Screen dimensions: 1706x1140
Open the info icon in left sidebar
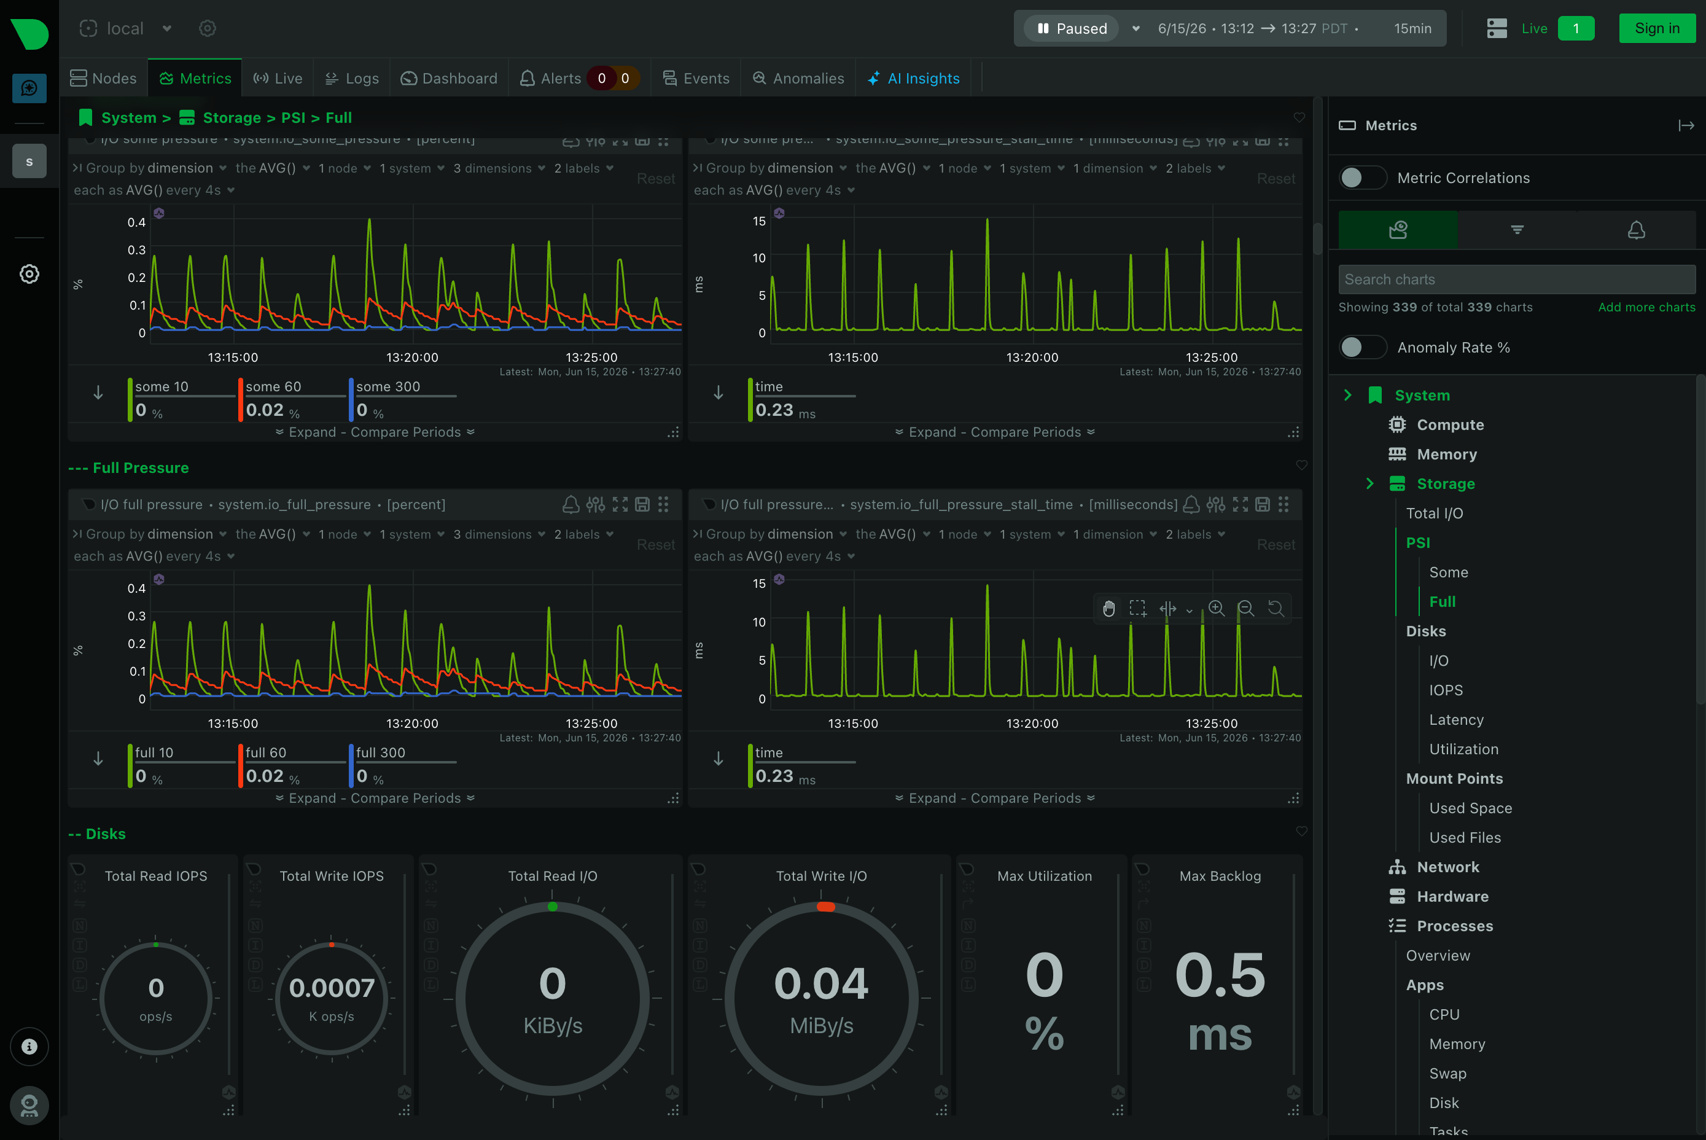pyautogui.click(x=29, y=1046)
